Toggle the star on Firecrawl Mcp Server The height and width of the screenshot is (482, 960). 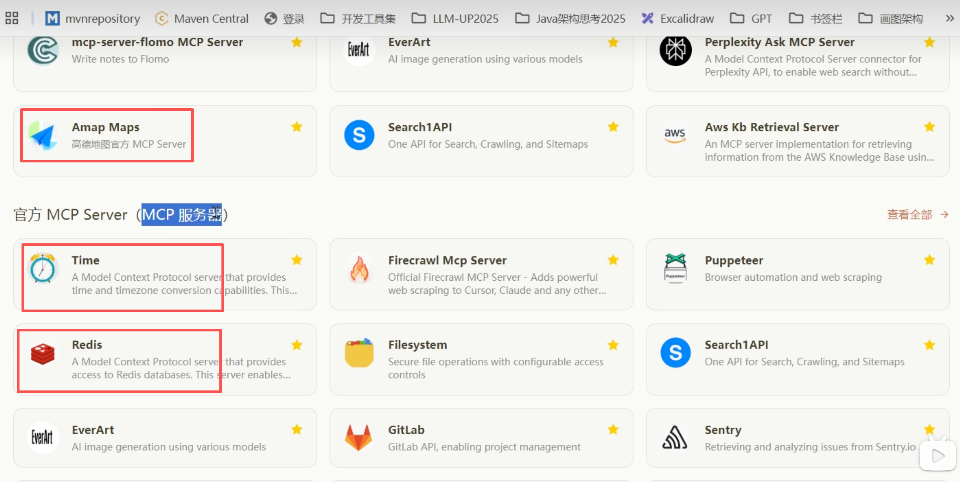[613, 259]
